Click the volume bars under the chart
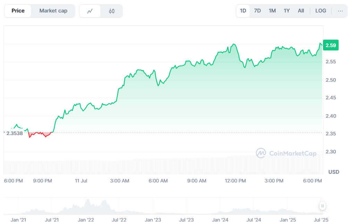Viewport: 348px width, 224px height. pyautogui.click(x=163, y=165)
